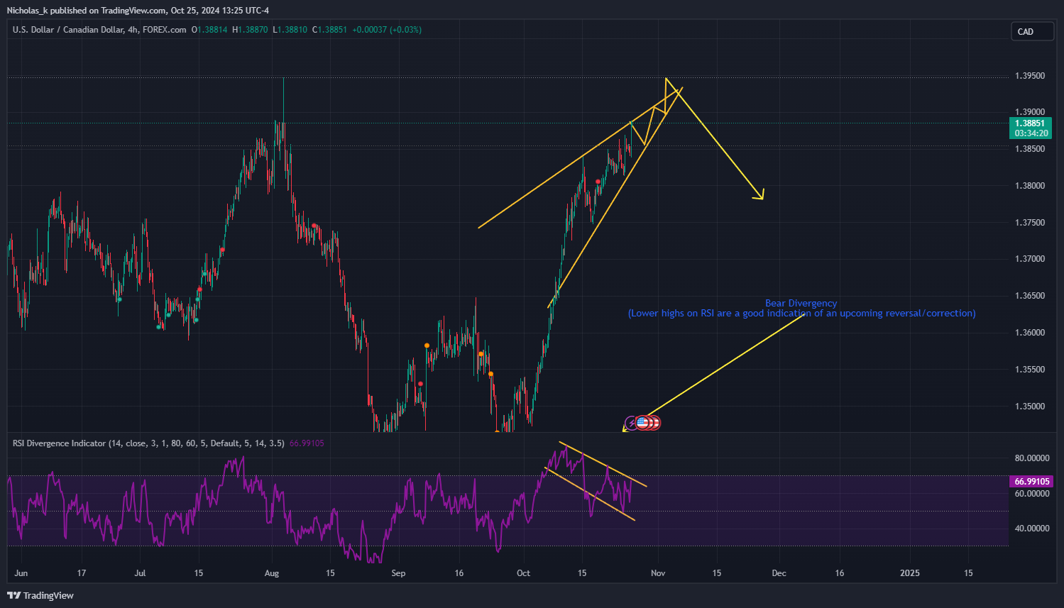Click the high value H1.38870
Screen dimensions: 1064x608
[x=250, y=30]
